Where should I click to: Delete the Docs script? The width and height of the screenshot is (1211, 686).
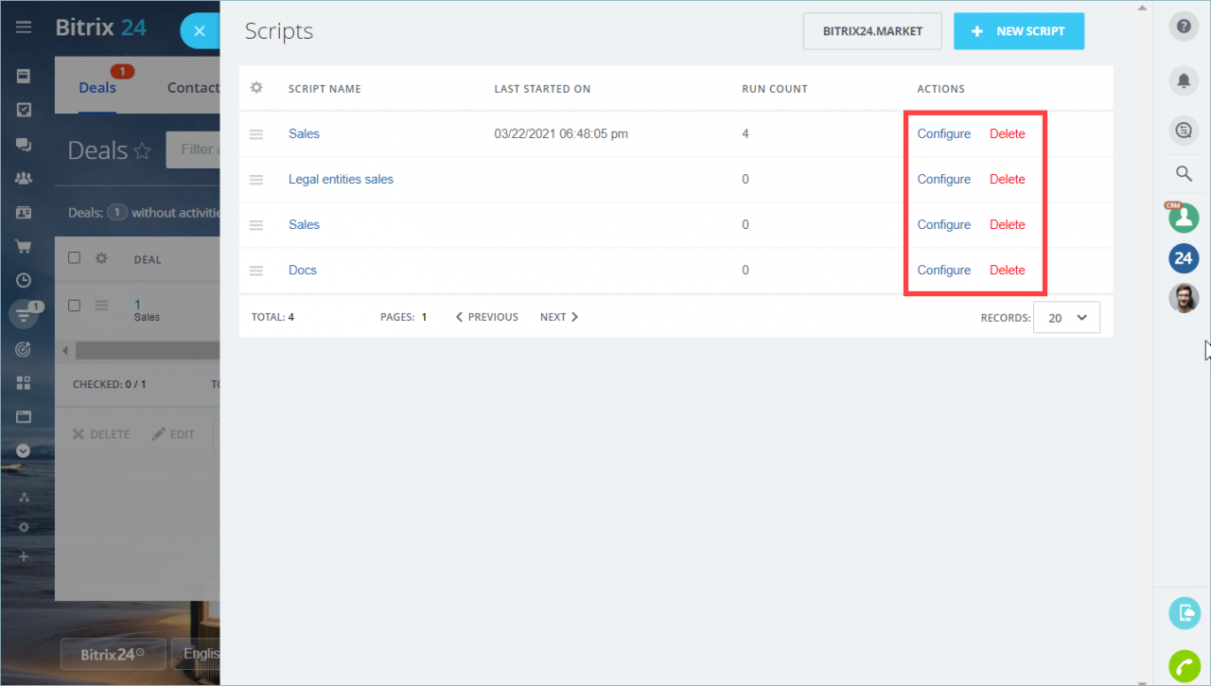coord(1008,271)
